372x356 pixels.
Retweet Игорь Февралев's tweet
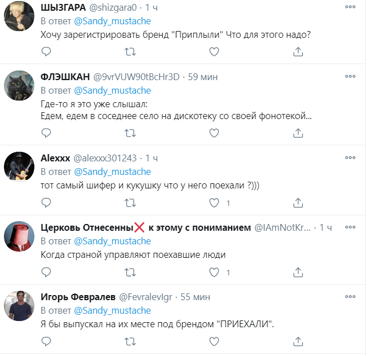coord(130,341)
